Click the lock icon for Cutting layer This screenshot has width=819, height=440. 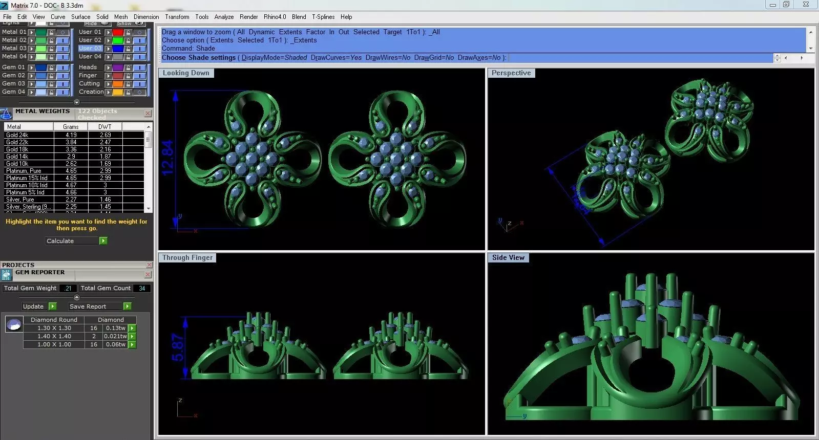pyautogui.click(x=128, y=84)
